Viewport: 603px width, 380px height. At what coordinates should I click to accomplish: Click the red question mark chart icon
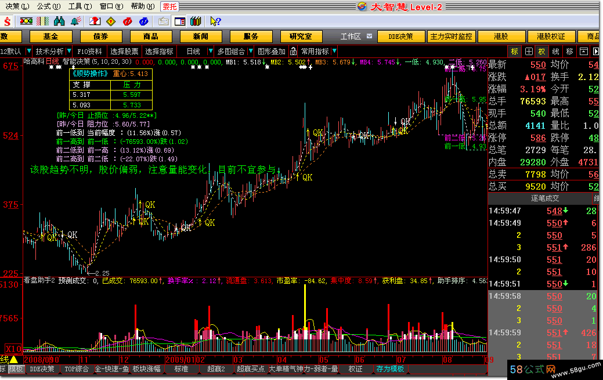click(x=95, y=21)
